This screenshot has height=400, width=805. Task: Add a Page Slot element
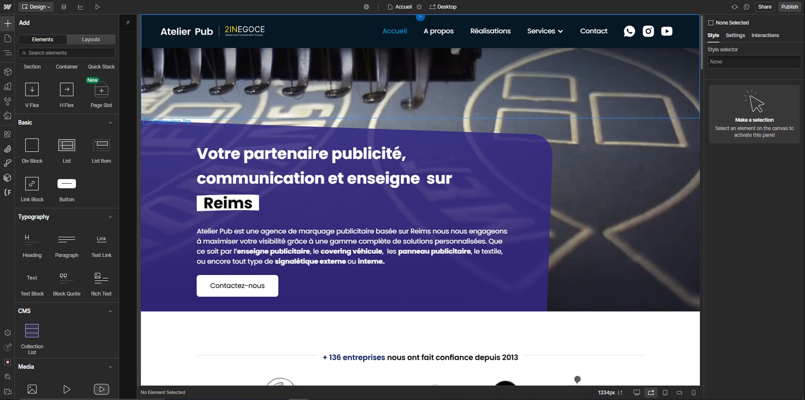coord(101,94)
